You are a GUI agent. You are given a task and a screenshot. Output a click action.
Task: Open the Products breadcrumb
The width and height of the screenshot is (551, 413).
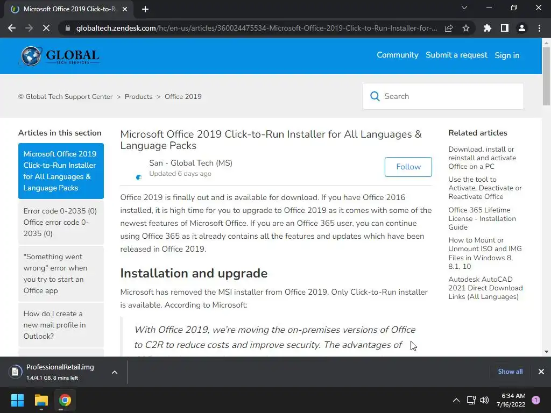(138, 97)
